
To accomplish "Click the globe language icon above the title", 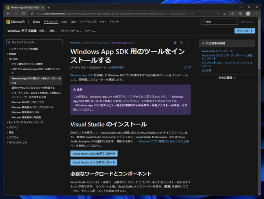I will [175, 43].
